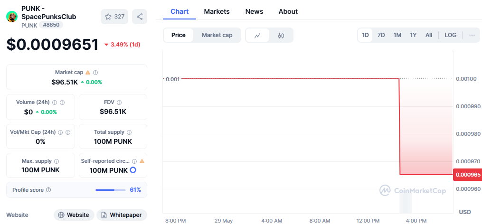
Task: Open the Whitepaper link
Action: 122,215
